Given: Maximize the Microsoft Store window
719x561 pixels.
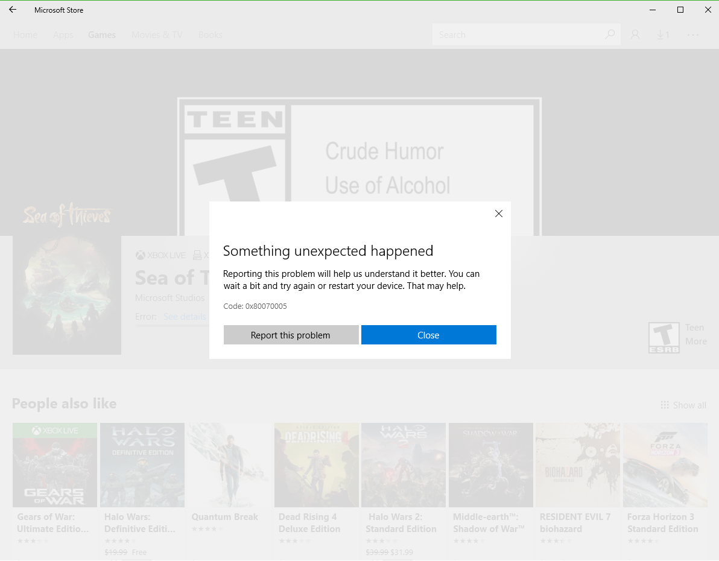Looking at the screenshot, I should [x=680, y=10].
